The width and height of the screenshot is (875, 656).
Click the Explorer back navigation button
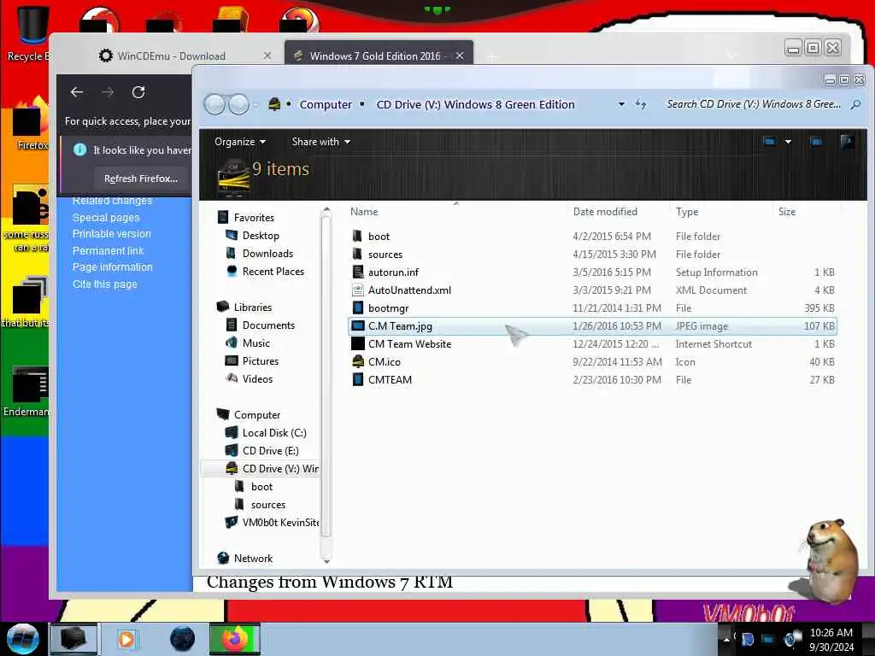(x=214, y=104)
